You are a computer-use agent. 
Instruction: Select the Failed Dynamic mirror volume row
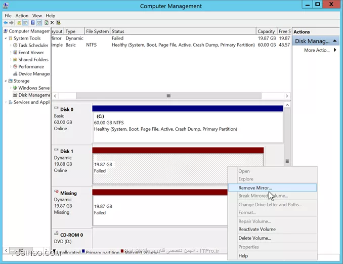click(x=171, y=39)
